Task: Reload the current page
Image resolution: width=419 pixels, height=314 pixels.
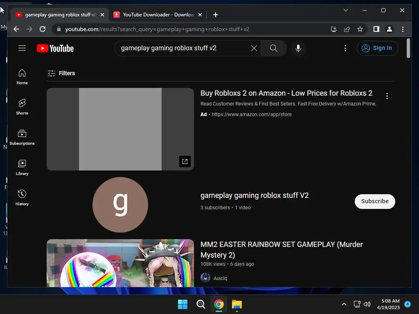Action: 43,29
